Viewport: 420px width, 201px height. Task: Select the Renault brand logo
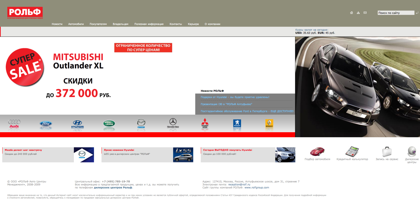point(269,123)
